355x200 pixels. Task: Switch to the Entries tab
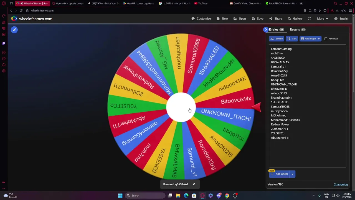(x=276, y=29)
